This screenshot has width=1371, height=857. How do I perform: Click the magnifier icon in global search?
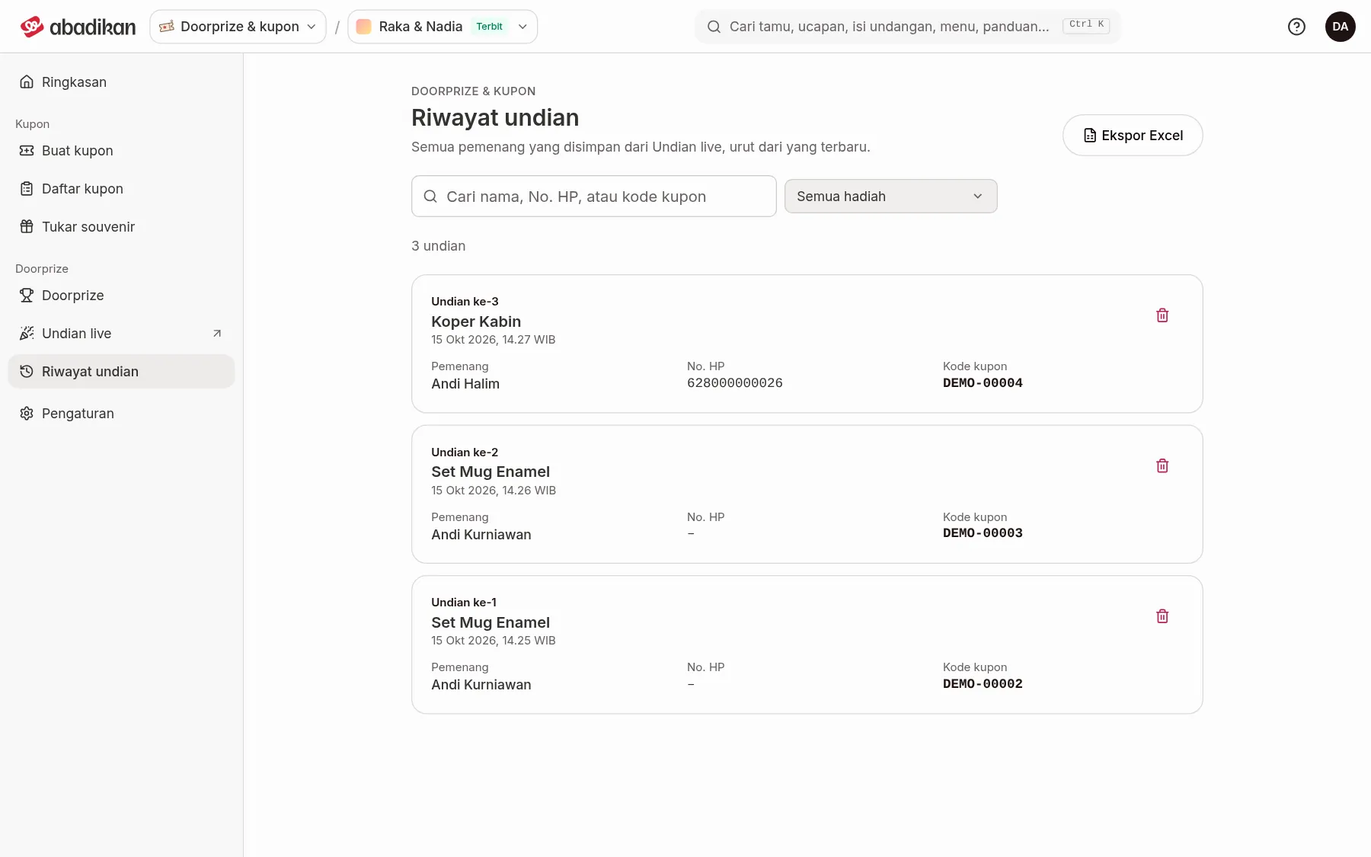[x=714, y=27]
